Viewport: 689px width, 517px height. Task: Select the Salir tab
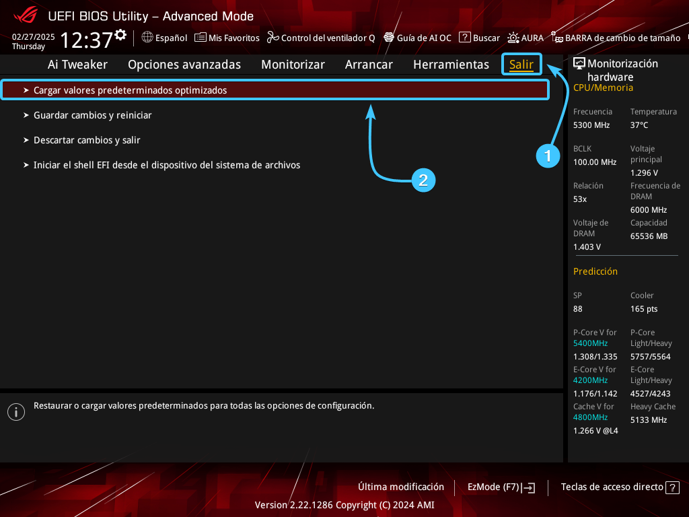tap(521, 65)
